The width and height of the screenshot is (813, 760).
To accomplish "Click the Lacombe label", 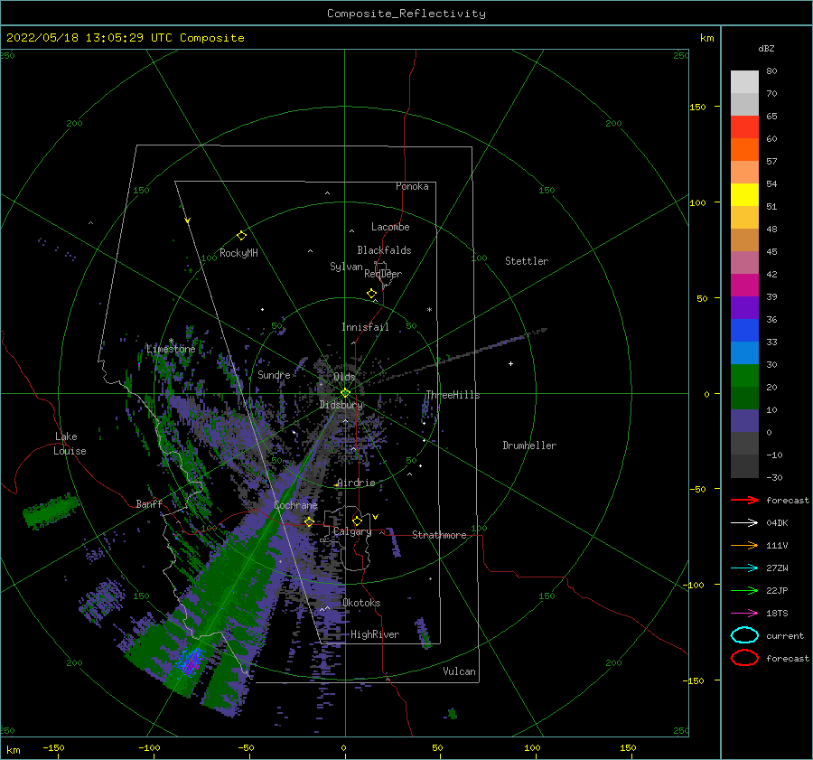I will point(390,227).
